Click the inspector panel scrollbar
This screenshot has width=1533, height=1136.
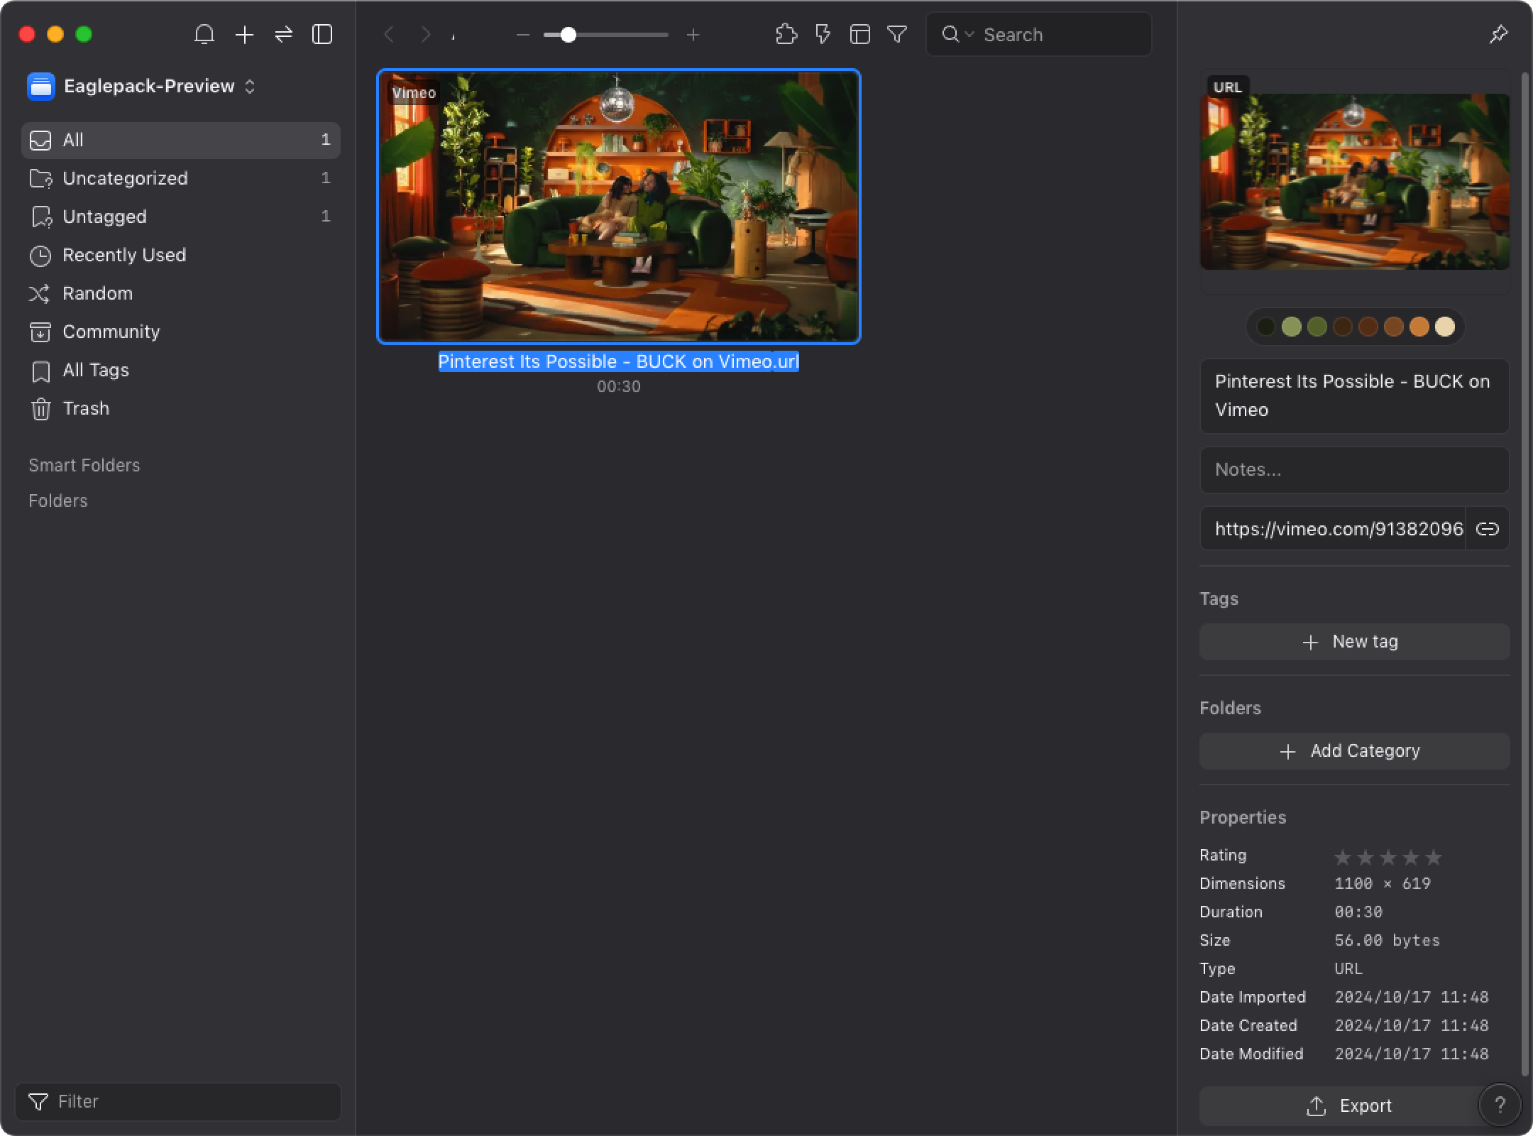click(1524, 574)
